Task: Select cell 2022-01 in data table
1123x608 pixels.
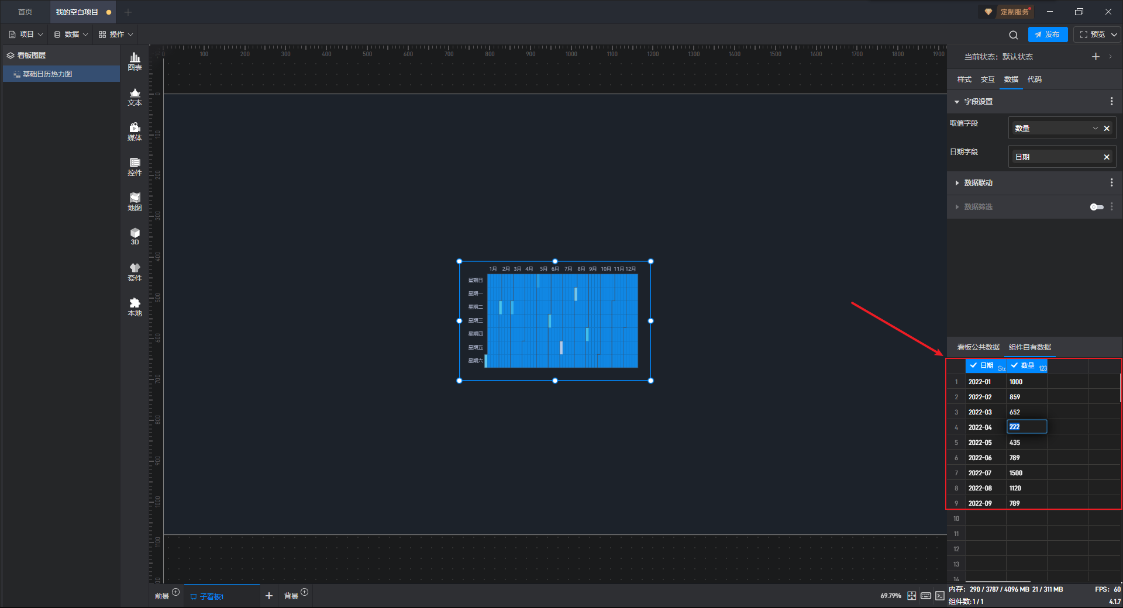Action: [986, 382]
